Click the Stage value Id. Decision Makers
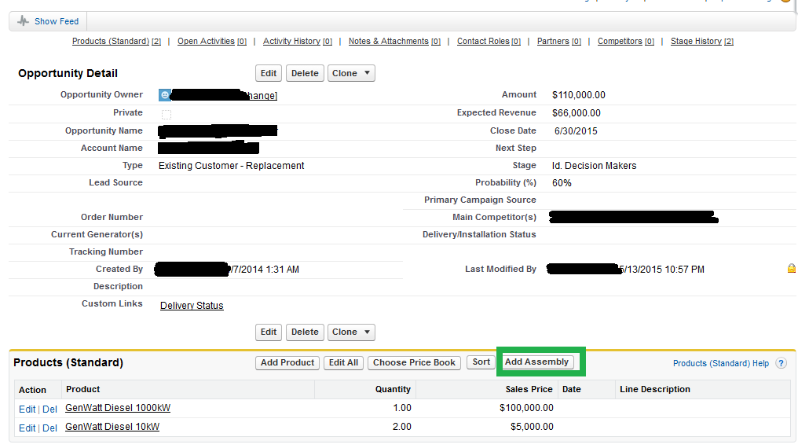The width and height of the screenshot is (798, 448). 594,166
